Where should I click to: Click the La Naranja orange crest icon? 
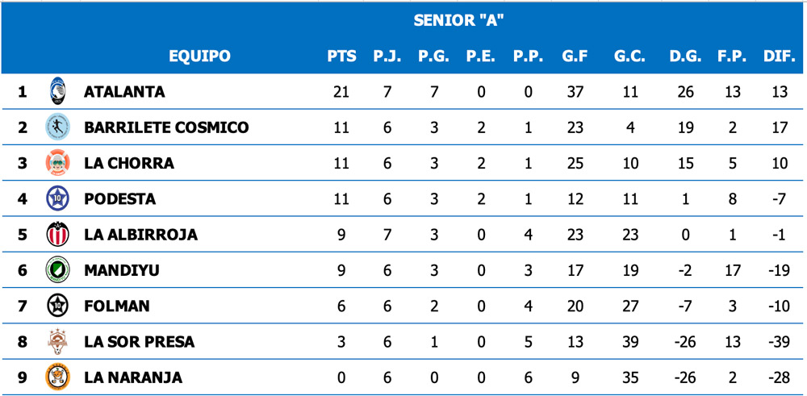point(57,377)
